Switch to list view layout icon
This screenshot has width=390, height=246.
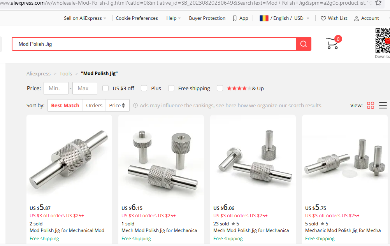383,105
